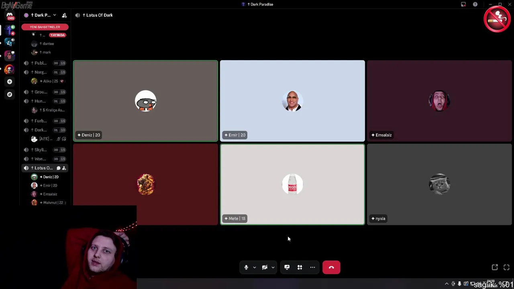Focus the Mete | 18 video tile
Image resolution: width=514 pixels, height=289 pixels.
pos(292,184)
